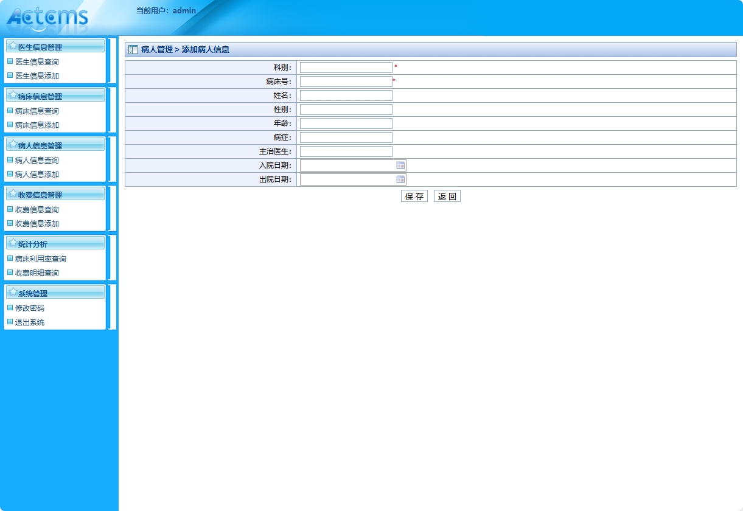Open 病人信息添加 page
Image resolution: width=743 pixels, height=511 pixels.
(37, 175)
